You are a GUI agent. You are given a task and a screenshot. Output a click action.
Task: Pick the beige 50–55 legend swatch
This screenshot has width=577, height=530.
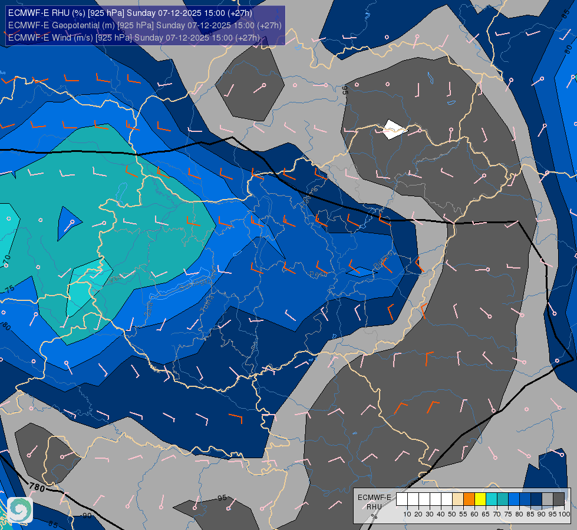pos(458,499)
